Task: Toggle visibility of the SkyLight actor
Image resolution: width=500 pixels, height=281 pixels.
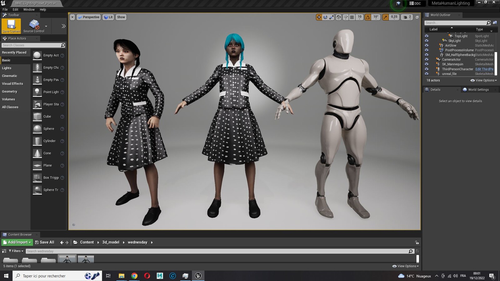Action: [x=427, y=41]
